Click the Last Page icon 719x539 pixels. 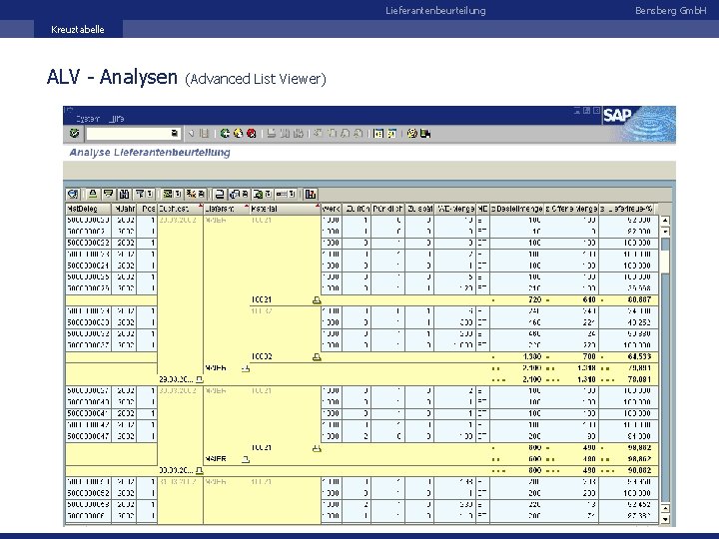point(359,134)
